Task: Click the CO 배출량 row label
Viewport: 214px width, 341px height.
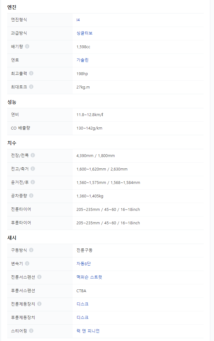Action: click(x=21, y=128)
